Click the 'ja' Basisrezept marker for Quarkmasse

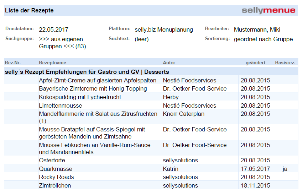point(285,169)
